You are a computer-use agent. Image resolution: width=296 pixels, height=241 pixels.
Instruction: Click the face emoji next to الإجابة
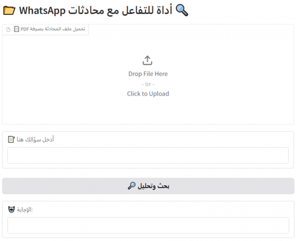pos(12,210)
